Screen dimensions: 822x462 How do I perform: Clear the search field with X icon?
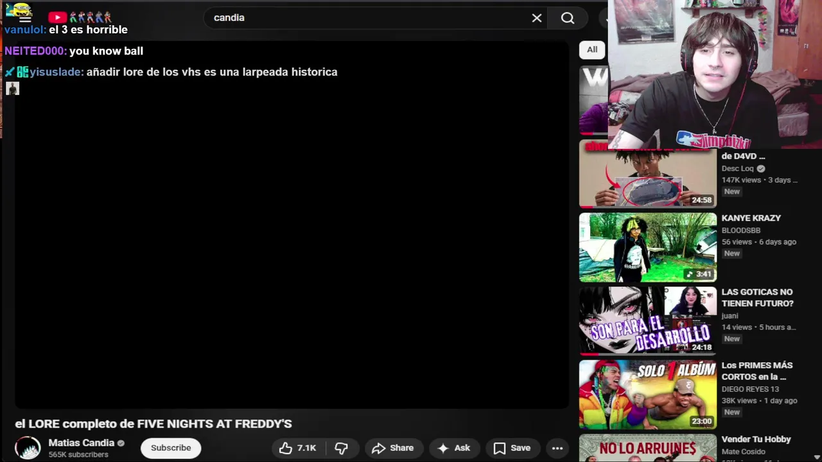(537, 18)
